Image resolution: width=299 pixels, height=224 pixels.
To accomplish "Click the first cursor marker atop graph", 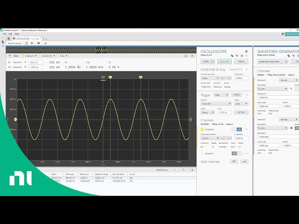I will pyautogui.click(x=110, y=77).
